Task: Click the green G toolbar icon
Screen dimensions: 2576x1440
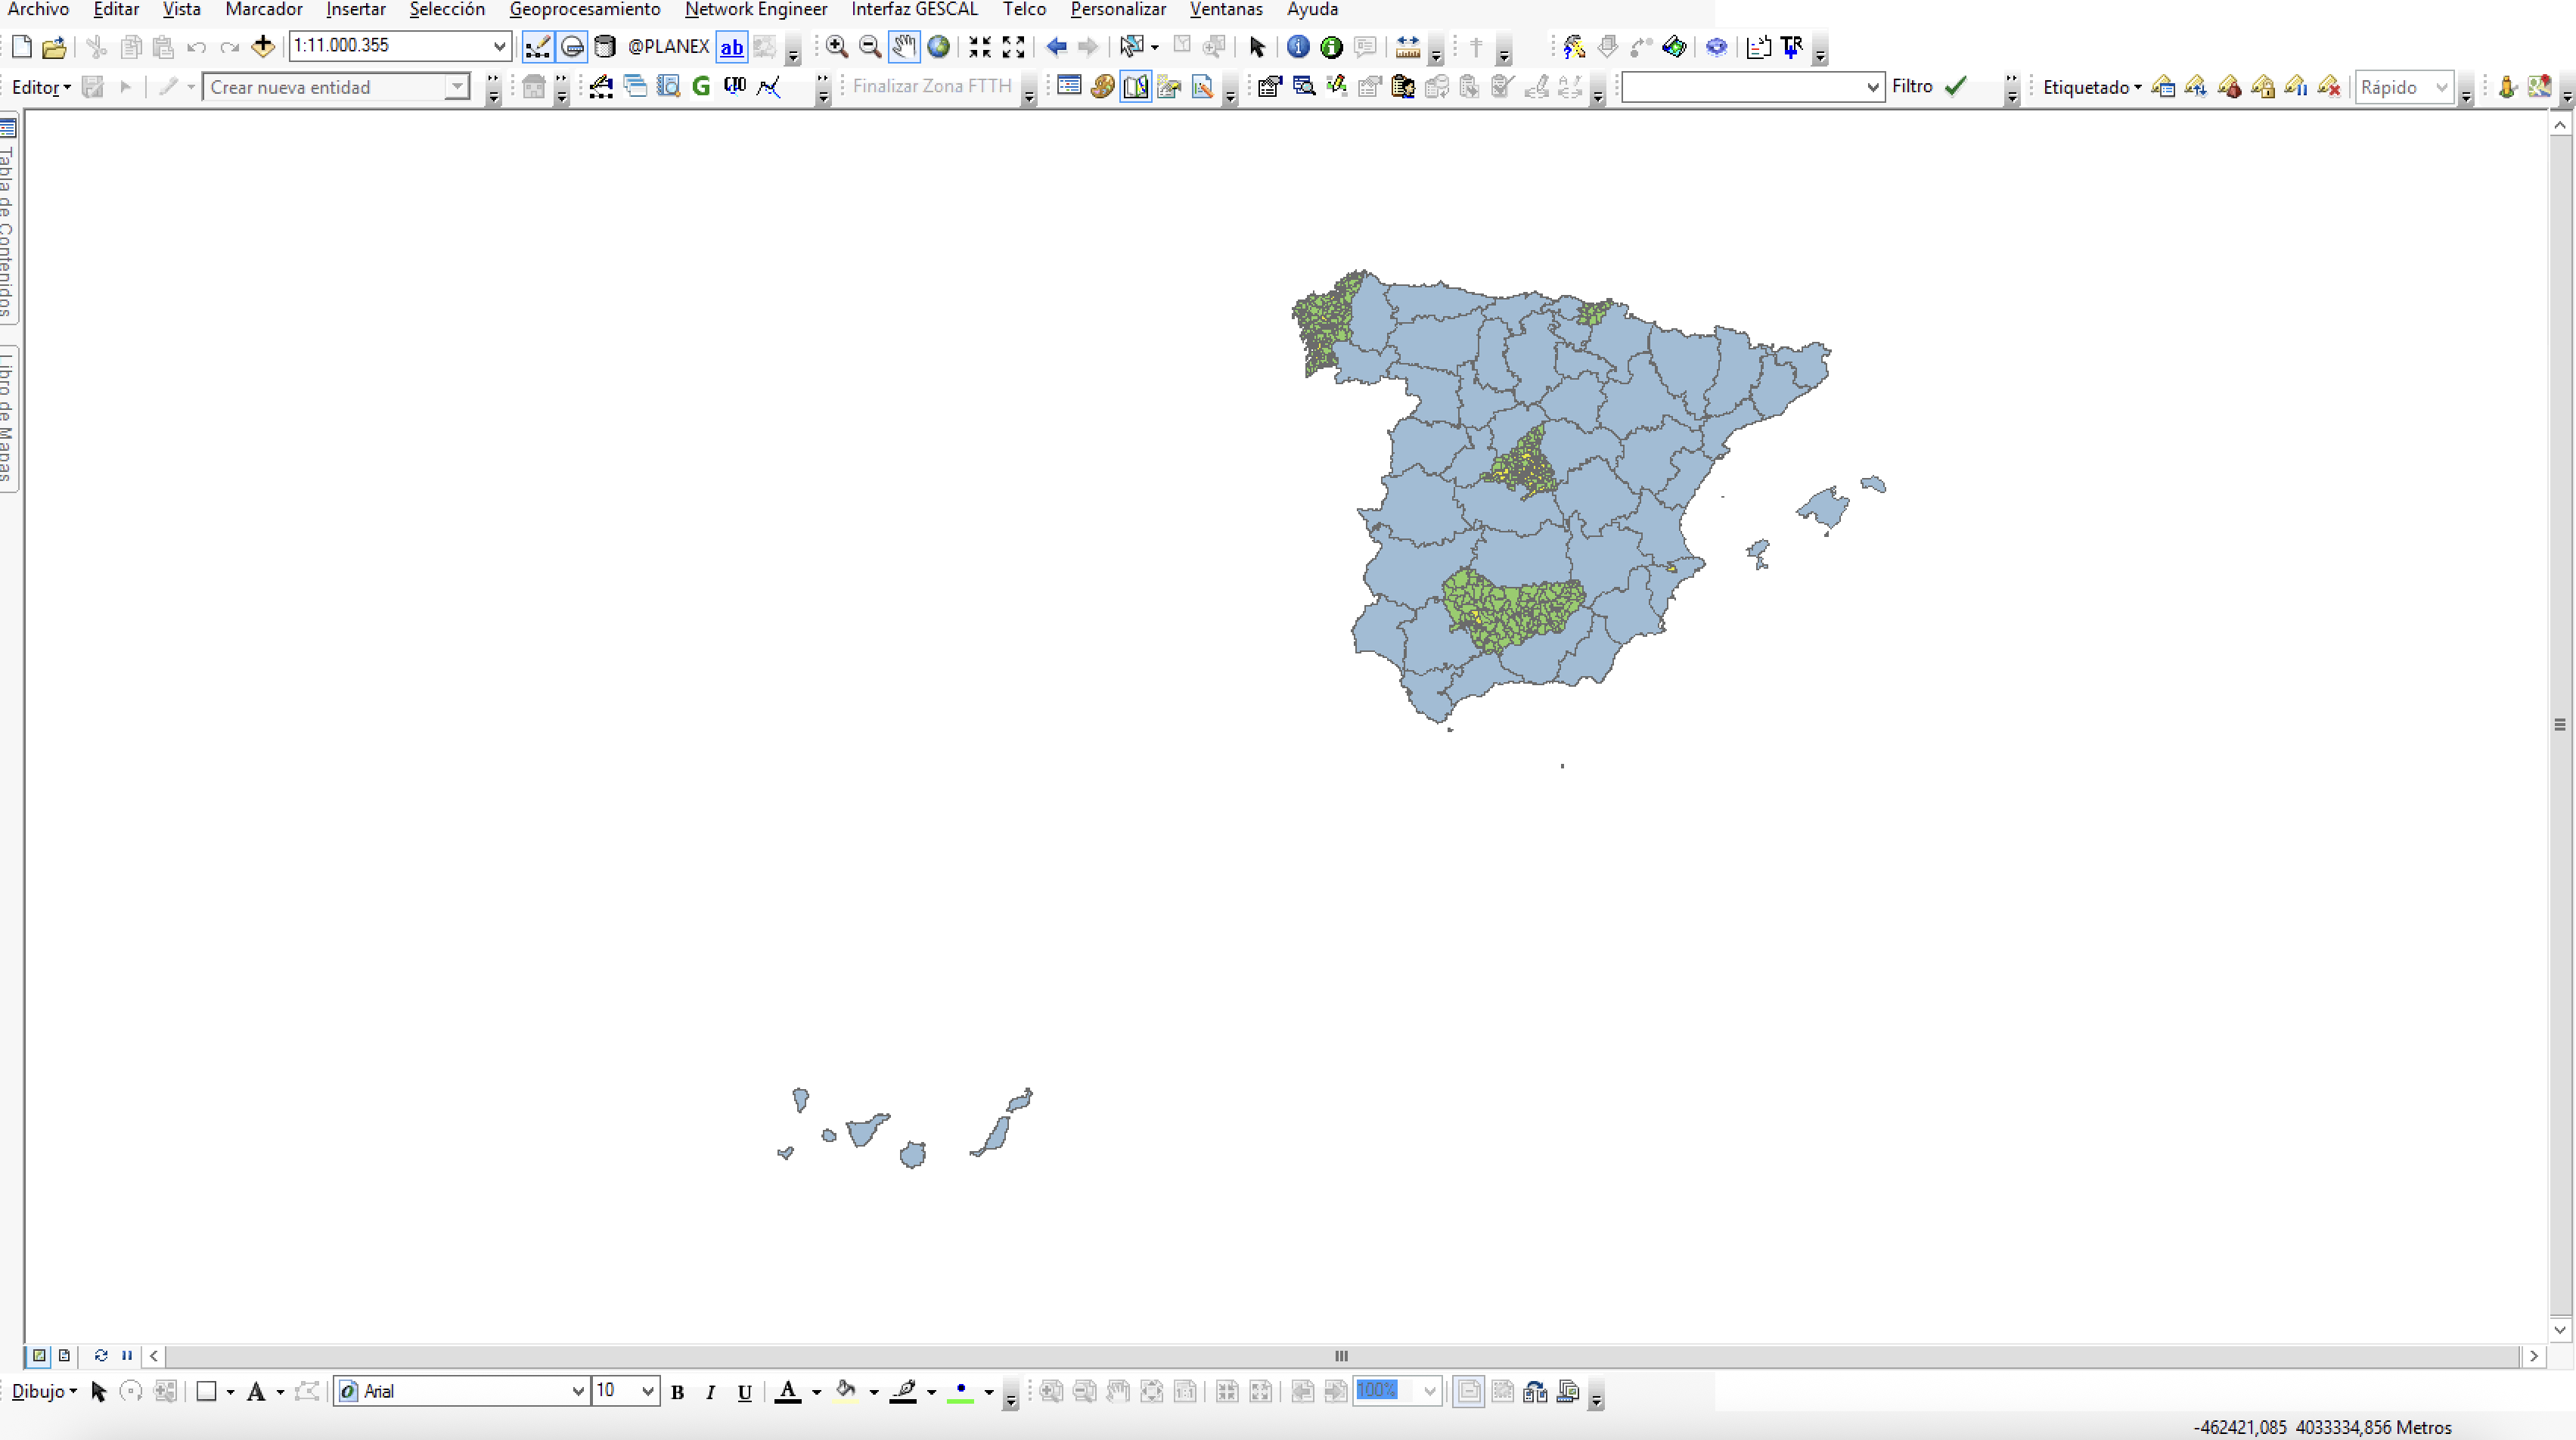Action: 701,87
